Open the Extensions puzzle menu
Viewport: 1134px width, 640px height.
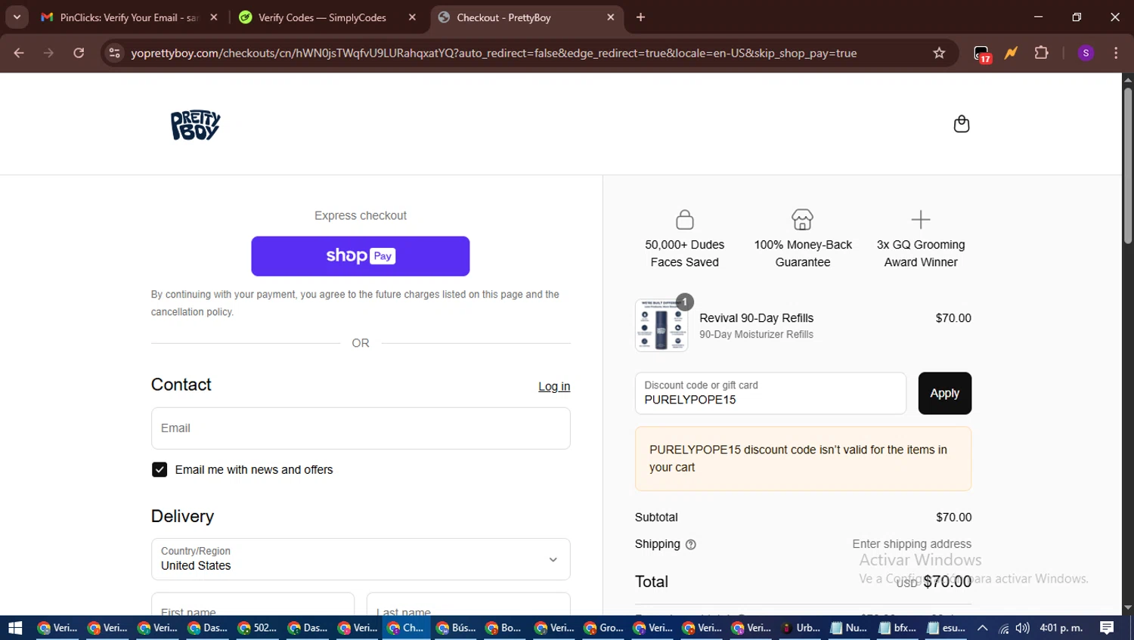pos(1041,53)
